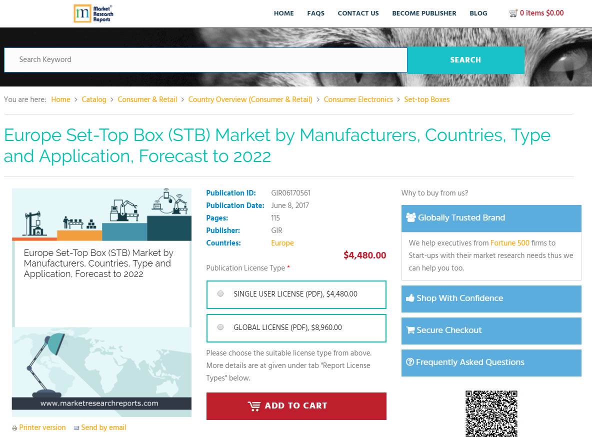Follow the Catalog breadcrumb link
Image resolution: width=592 pixels, height=437 pixels.
coord(94,99)
